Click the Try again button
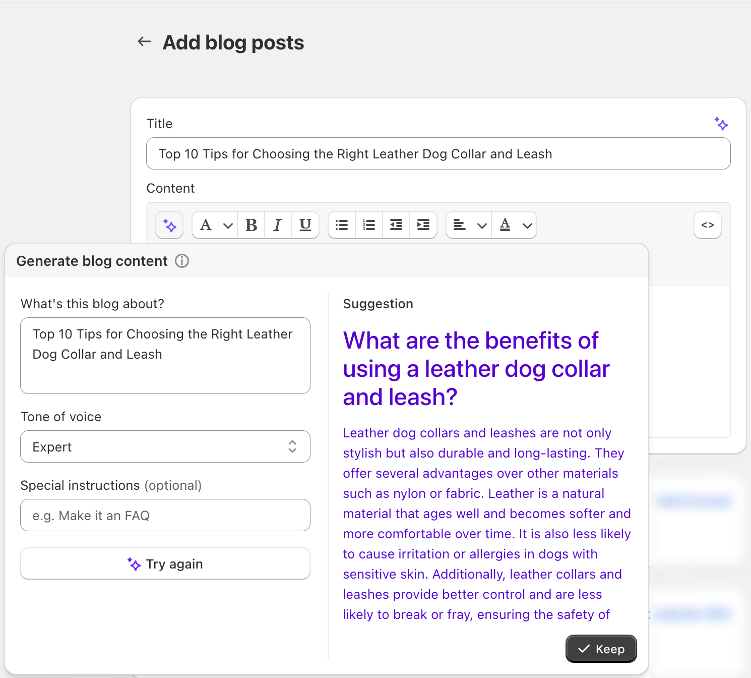Viewport: 751px width, 678px height. [x=165, y=563]
